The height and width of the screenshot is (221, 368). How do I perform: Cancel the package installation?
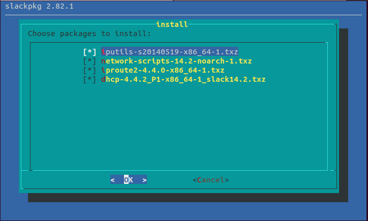(x=211, y=180)
